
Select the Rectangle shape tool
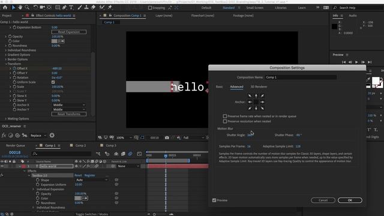tap(58, 8)
